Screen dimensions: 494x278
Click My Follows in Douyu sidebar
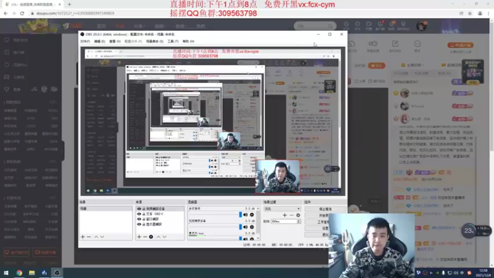[x=17, y=40]
